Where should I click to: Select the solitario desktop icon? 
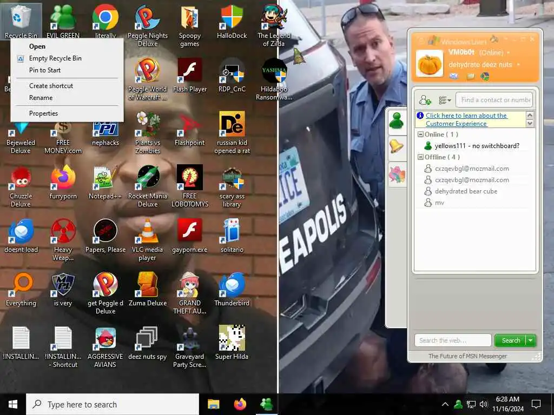tap(232, 236)
